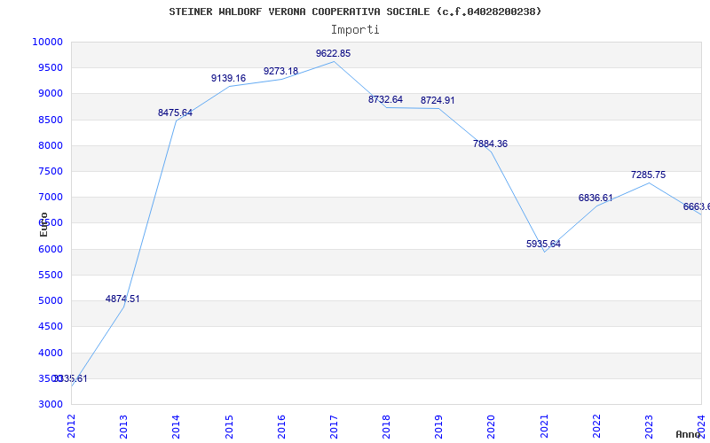Select the 9139.16 data label
This screenshot has width=710, height=443.
(228, 78)
